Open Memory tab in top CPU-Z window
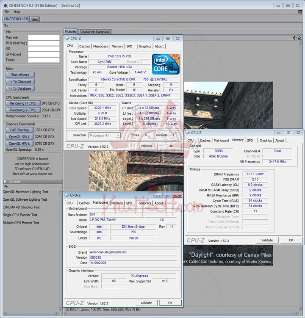Image resolution: width=305 pixels, height=318 pixels. pyautogui.click(x=117, y=46)
